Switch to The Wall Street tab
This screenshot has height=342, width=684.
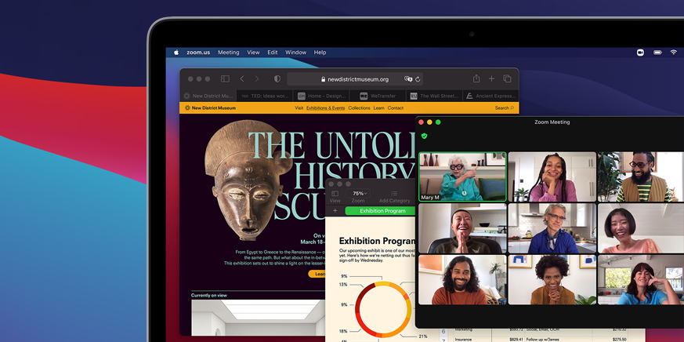(434, 96)
